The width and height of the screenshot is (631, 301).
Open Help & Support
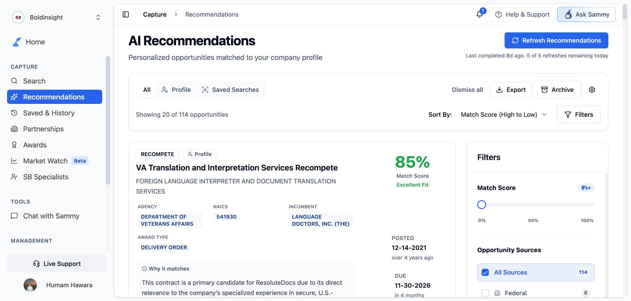pos(522,15)
